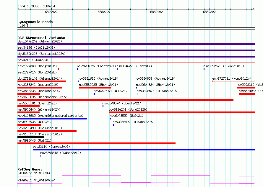This screenshot has height=187, width=263.
Task: Click nsv5997936 (Wu2021) label
Action: pyautogui.click(x=35, y=122)
